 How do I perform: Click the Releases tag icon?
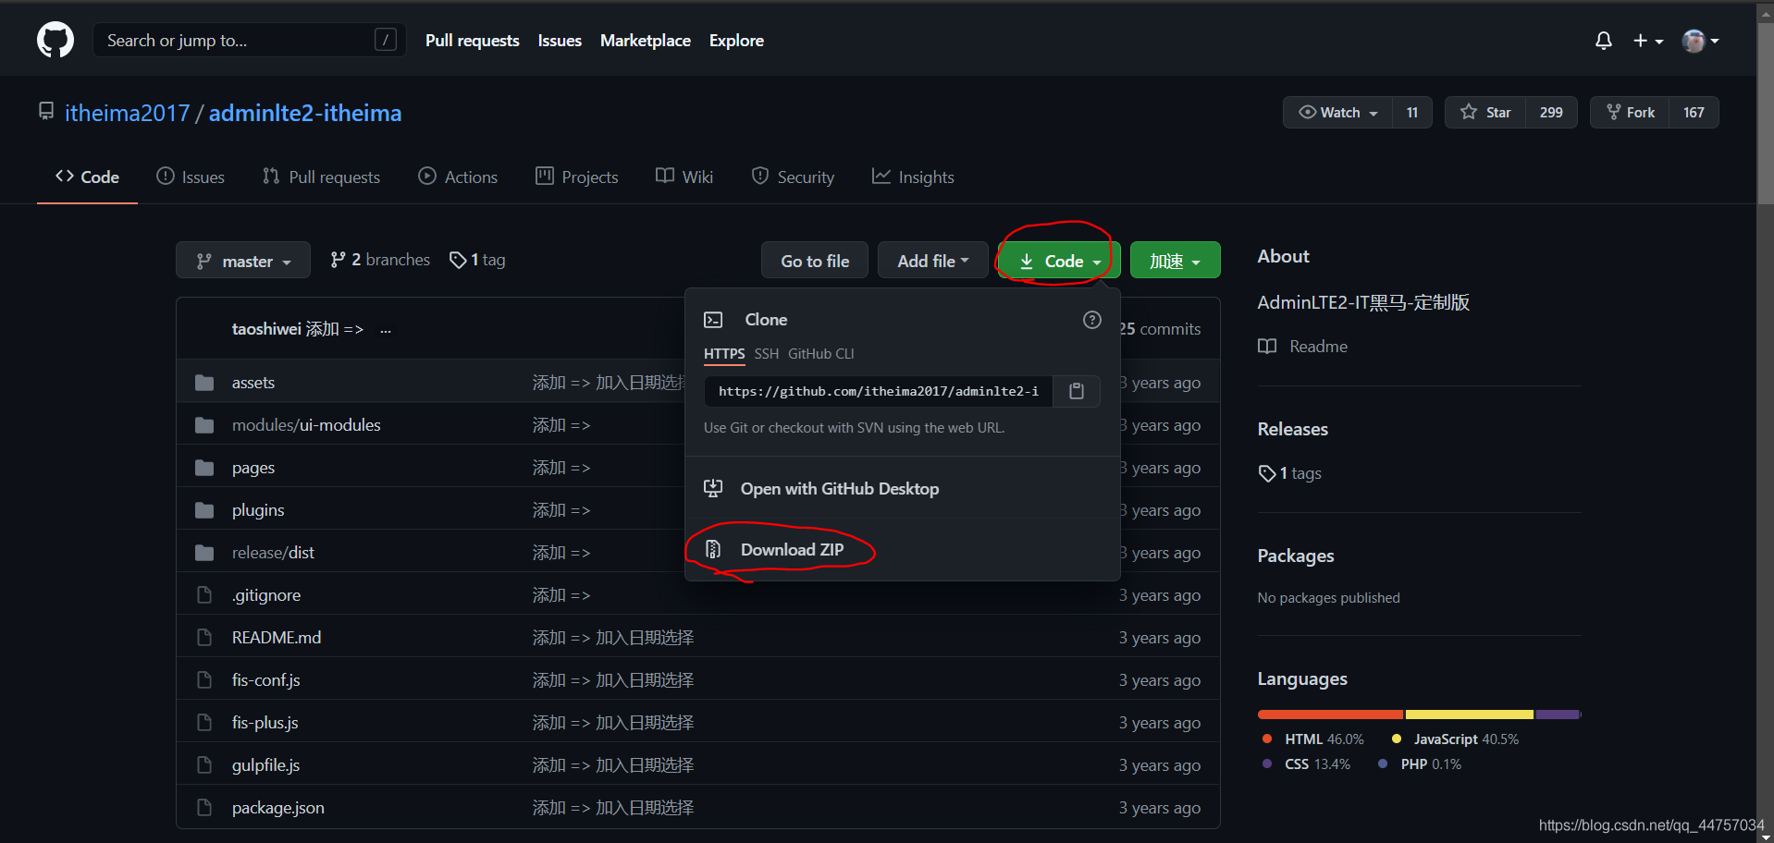tap(1267, 473)
